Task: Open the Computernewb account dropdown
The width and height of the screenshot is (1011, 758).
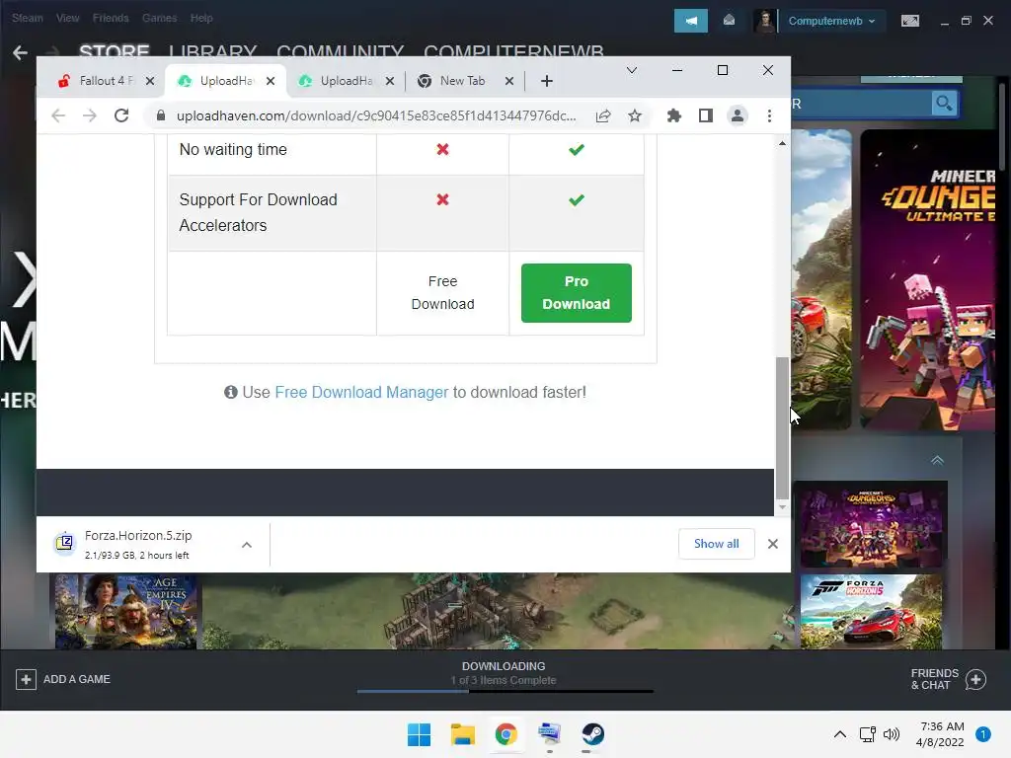Action: [x=831, y=21]
